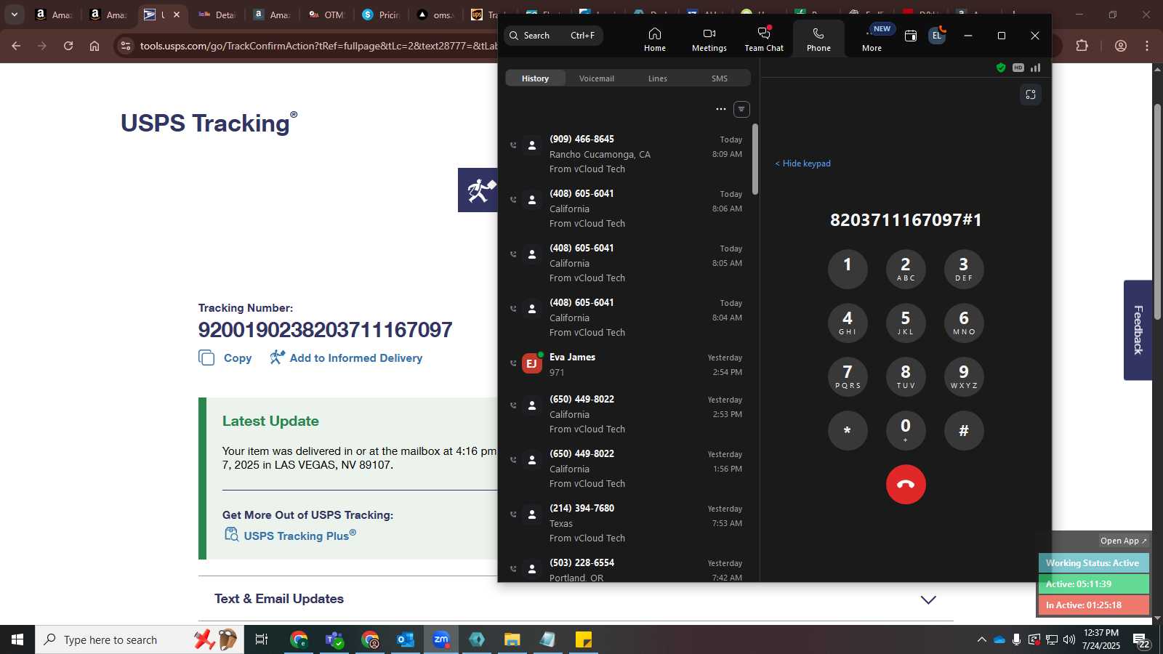Image resolution: width=1163 pixels, height=654 pixels.
Task: Select (408) 605-6041 call at 8:04 AM
Action: tap(627, 318)
